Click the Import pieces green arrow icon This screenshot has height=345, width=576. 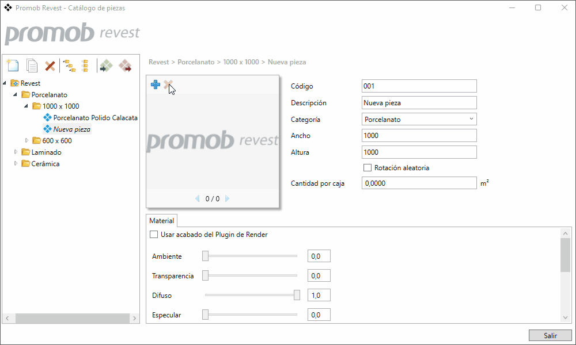[106, 66]
